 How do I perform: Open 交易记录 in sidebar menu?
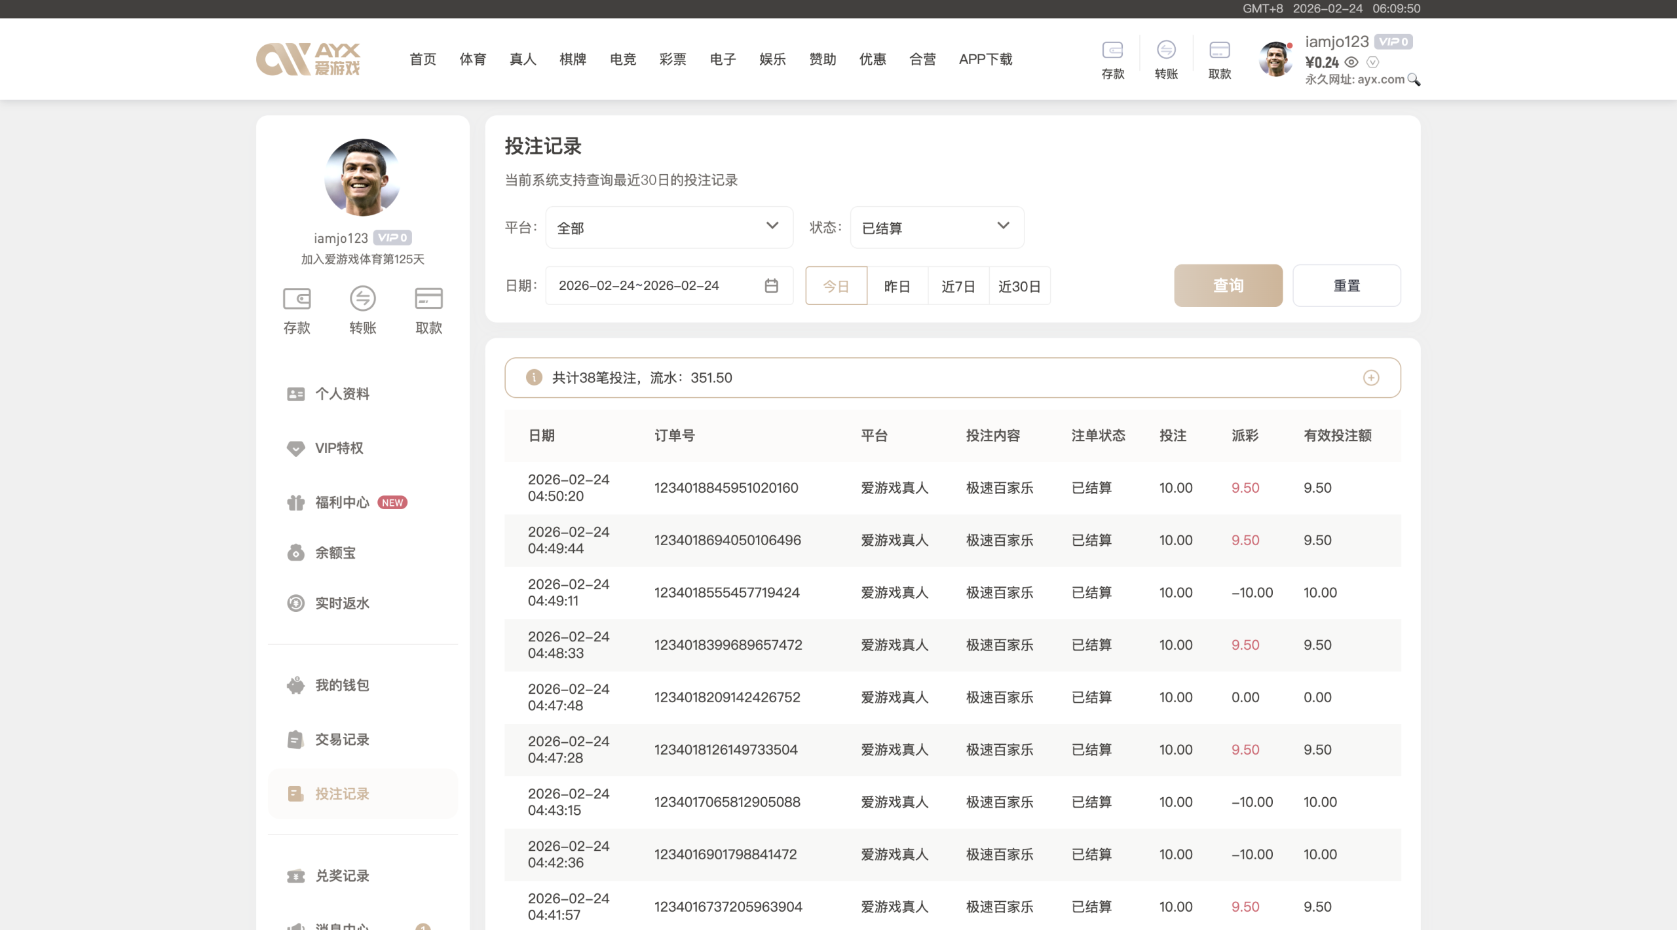pyautogui.click(x=342, y=740)
